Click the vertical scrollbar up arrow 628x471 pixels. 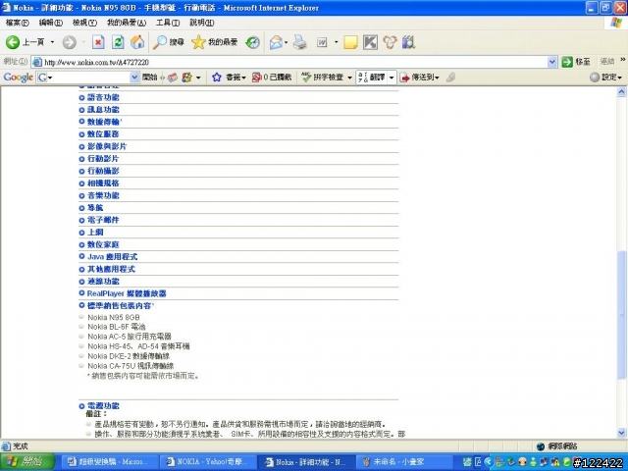click(x=621, y=92)
